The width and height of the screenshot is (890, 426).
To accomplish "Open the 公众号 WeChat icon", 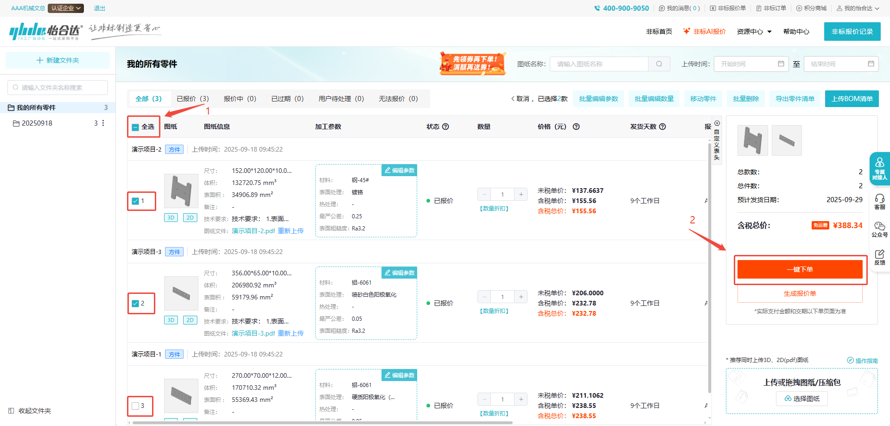I will 879,229.
